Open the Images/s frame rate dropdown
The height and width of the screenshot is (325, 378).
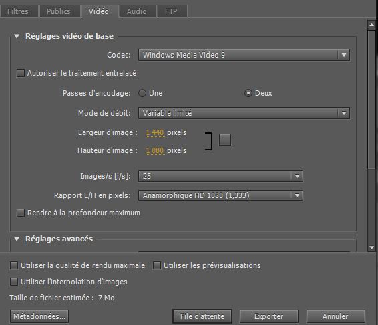(220, 176)
